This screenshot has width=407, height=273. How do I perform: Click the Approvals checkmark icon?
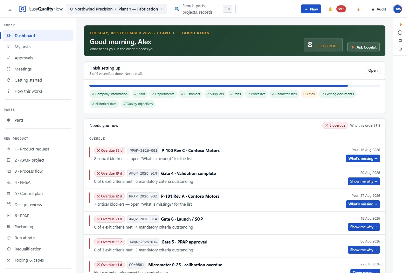(x=9, y=58)
